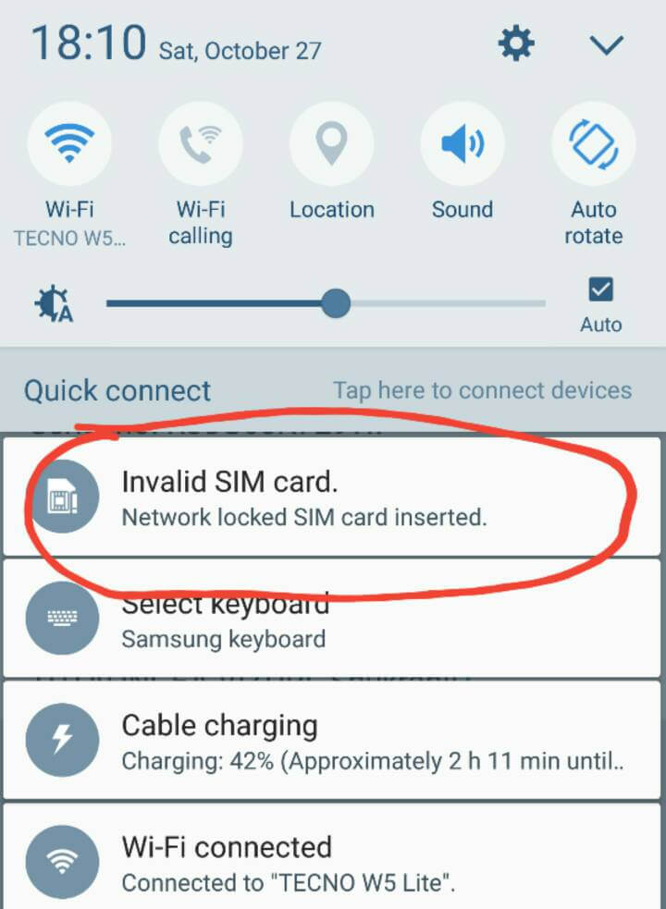Expand quick settings with the down chevron
This screenshot has width=666, height=909.
(606, 45)
